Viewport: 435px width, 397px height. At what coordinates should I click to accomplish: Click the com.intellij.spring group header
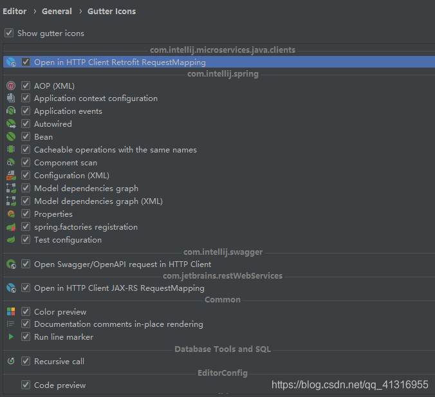click(x=223, y=74)
